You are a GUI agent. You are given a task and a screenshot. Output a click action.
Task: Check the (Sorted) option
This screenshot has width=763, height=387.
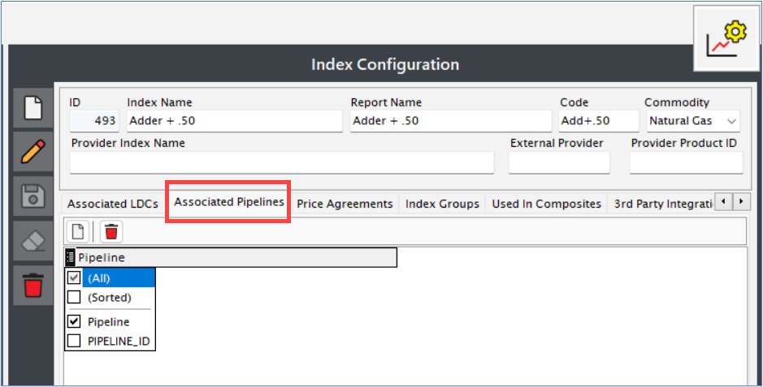click(x=74, y=297)
